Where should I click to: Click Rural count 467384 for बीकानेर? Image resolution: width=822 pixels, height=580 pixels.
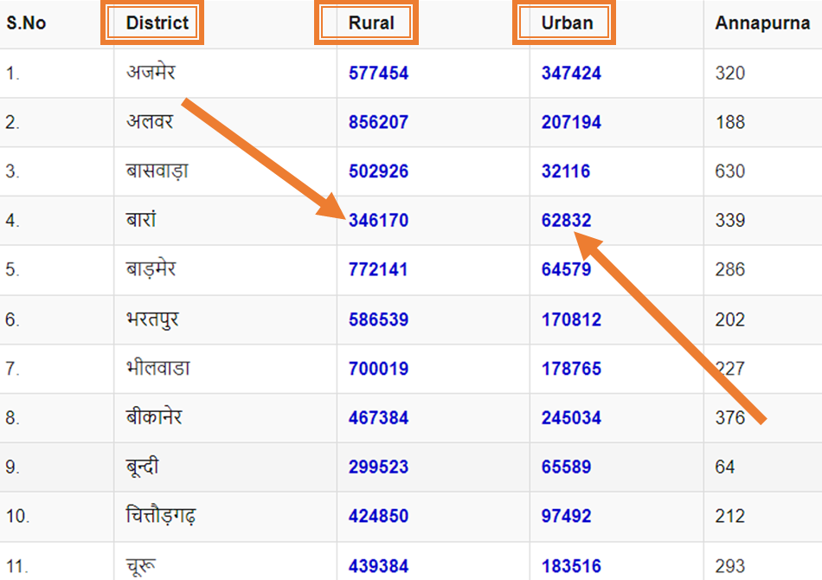(378, 418)
